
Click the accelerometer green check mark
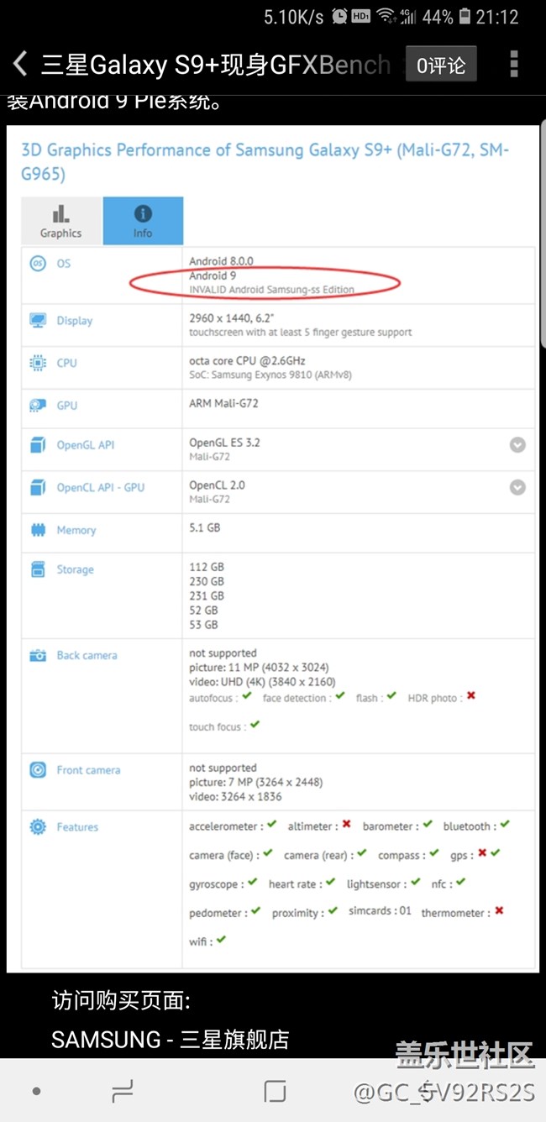271,825
